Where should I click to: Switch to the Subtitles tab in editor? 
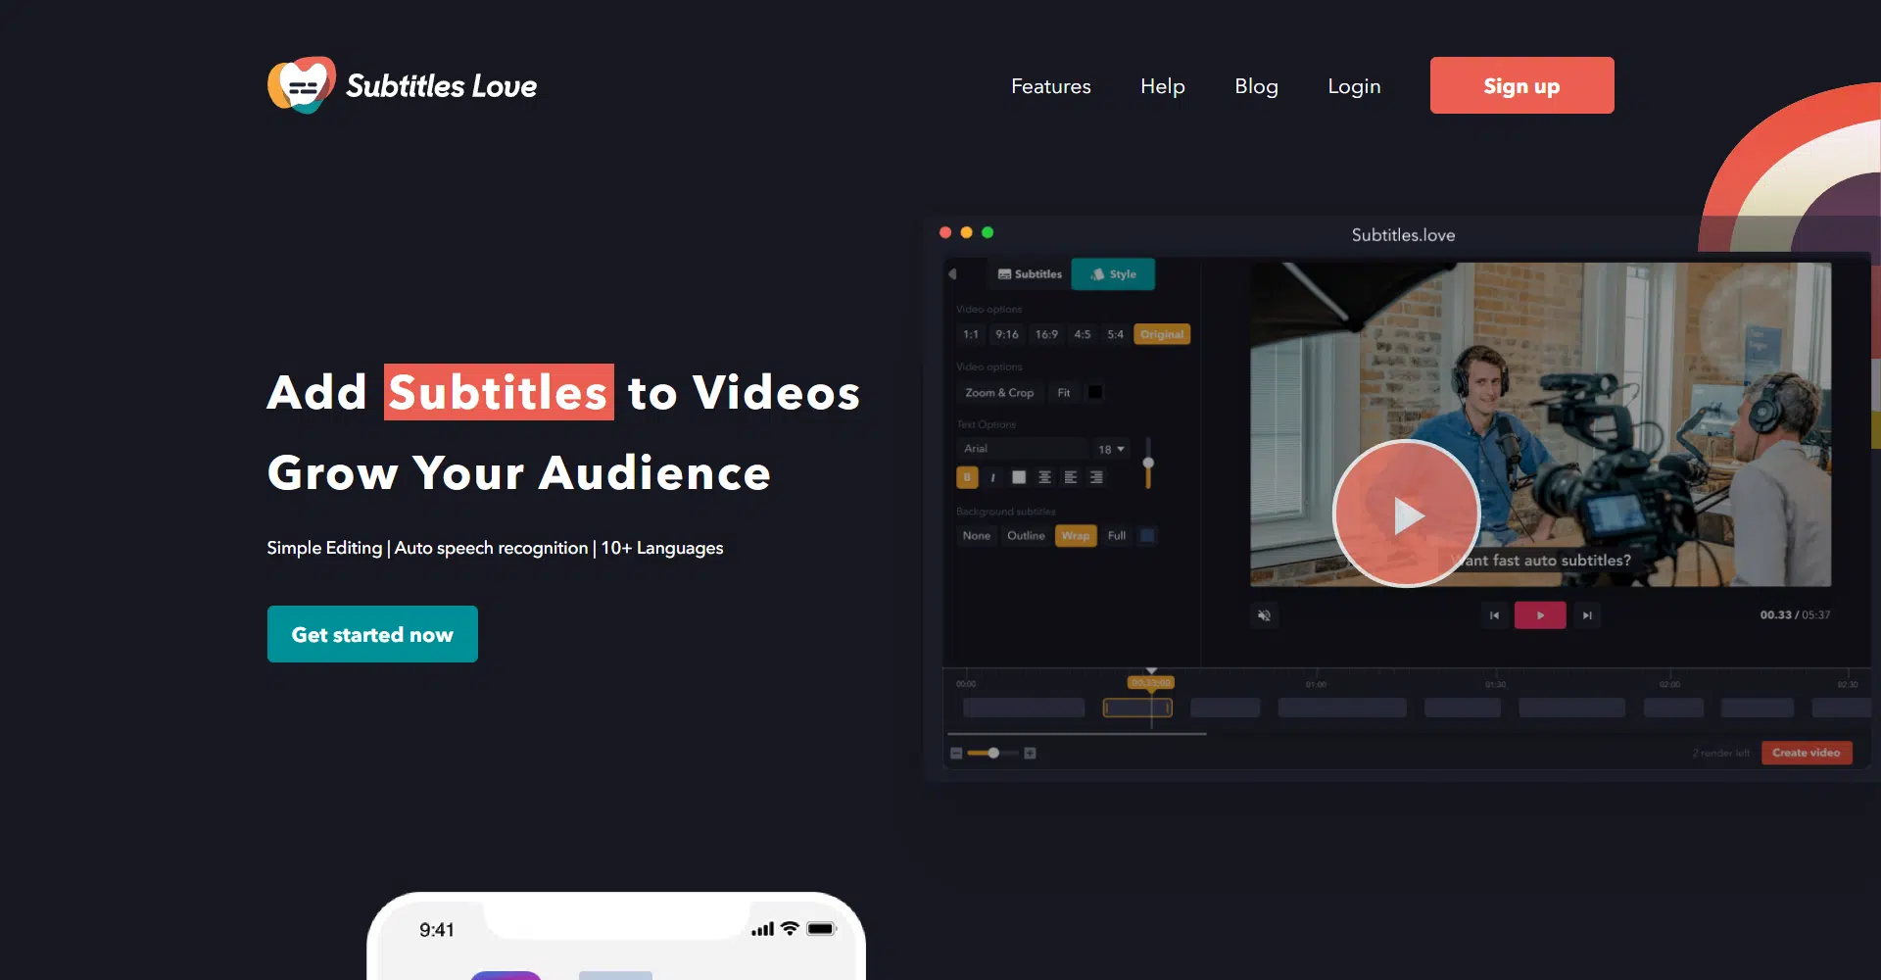pos(1030,274)
